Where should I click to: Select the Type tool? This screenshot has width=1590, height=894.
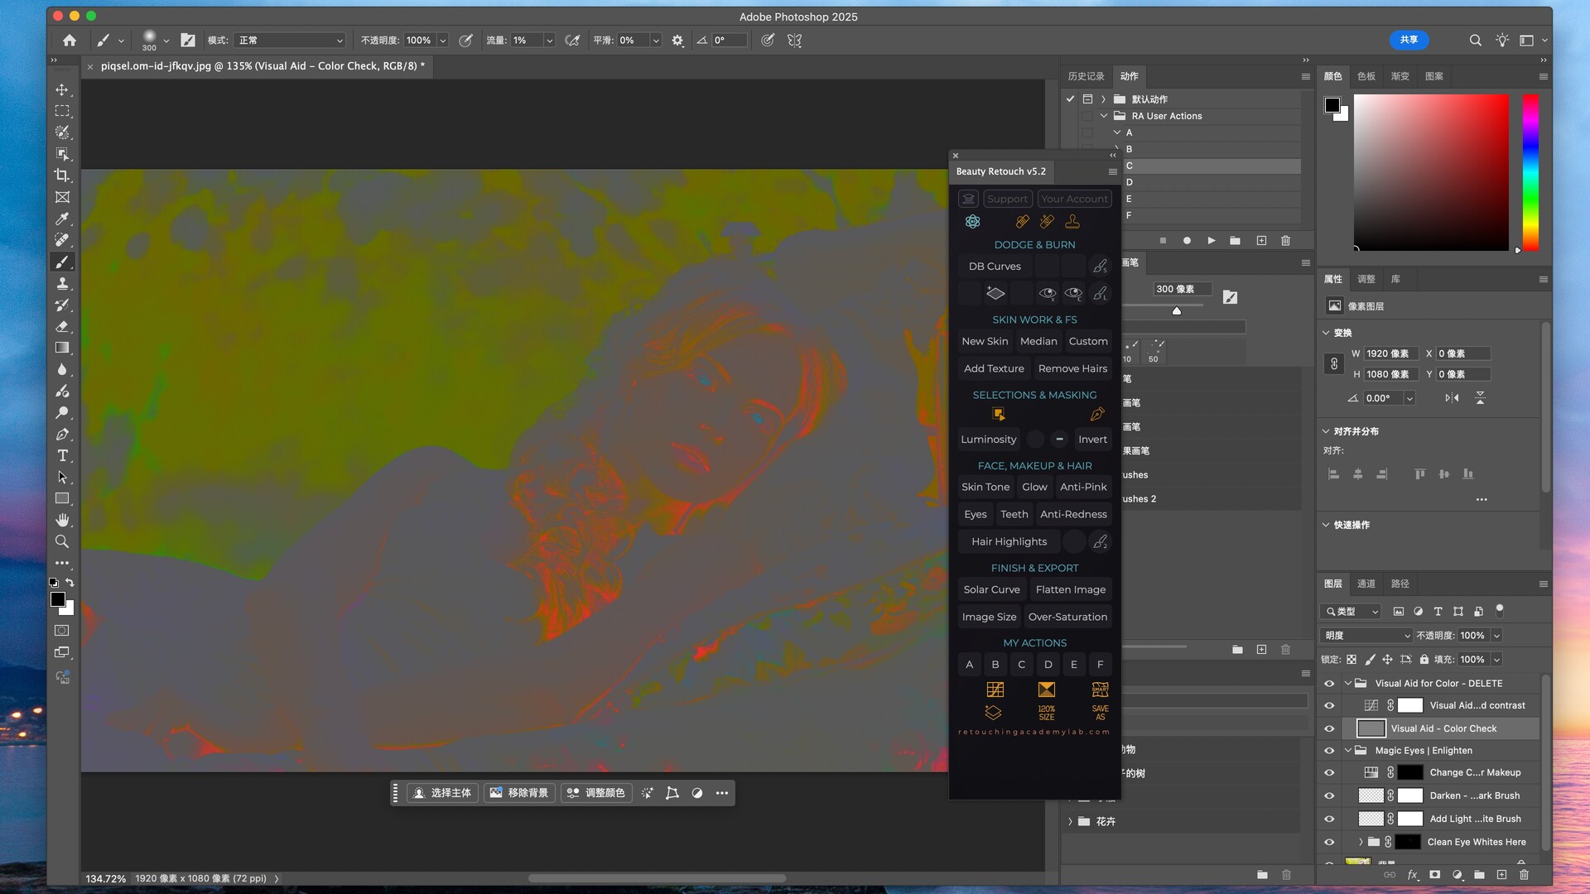[x=62, y=456]
